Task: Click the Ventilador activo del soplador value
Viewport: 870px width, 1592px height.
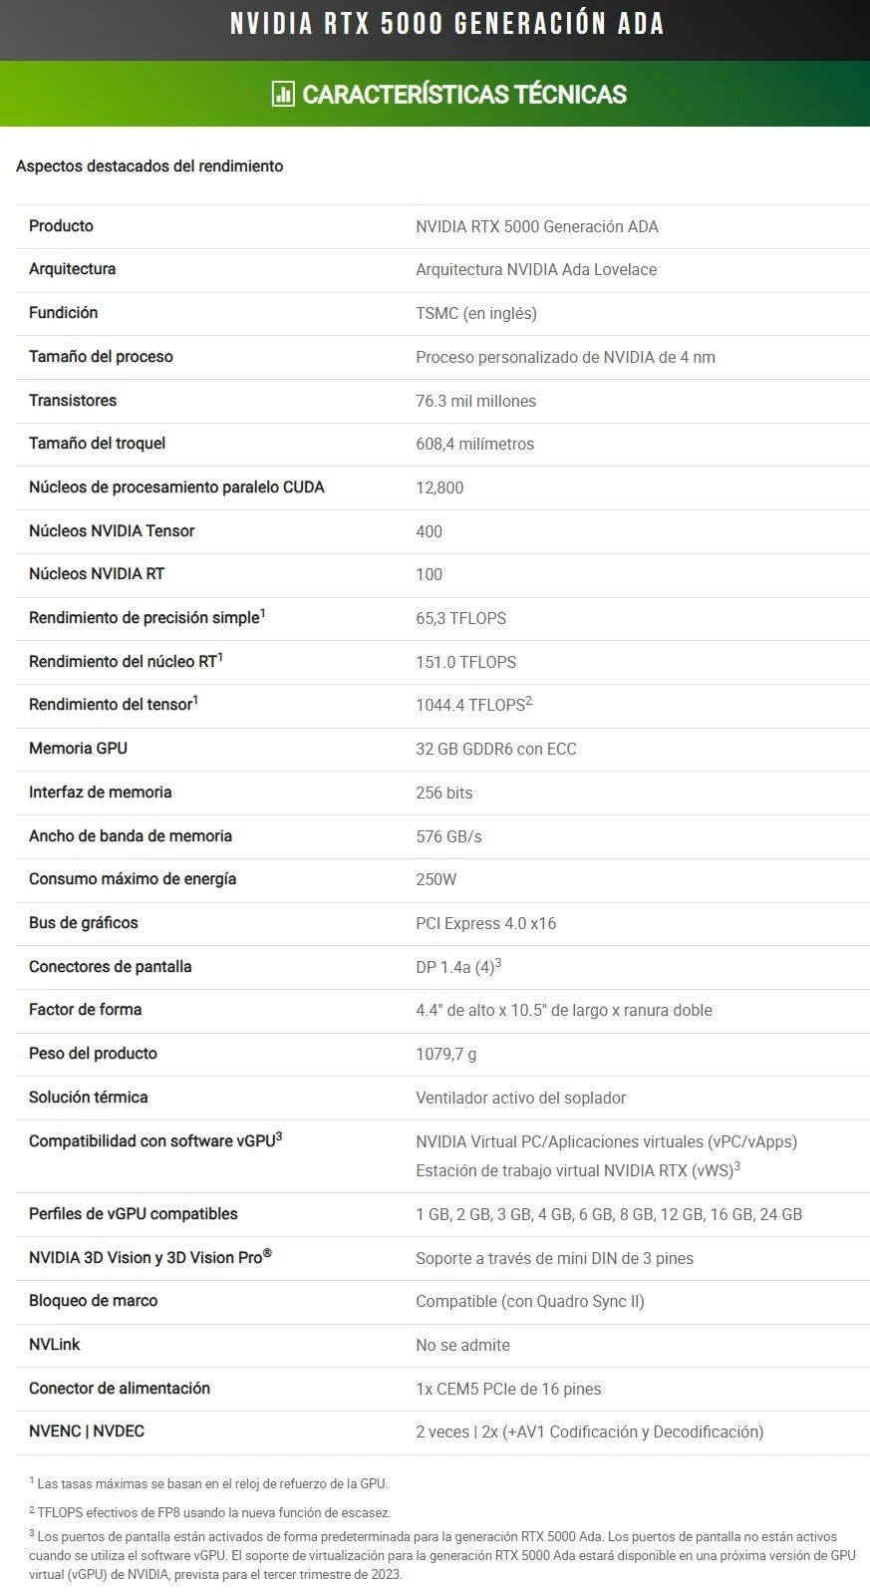Action: coord(521,1099)
